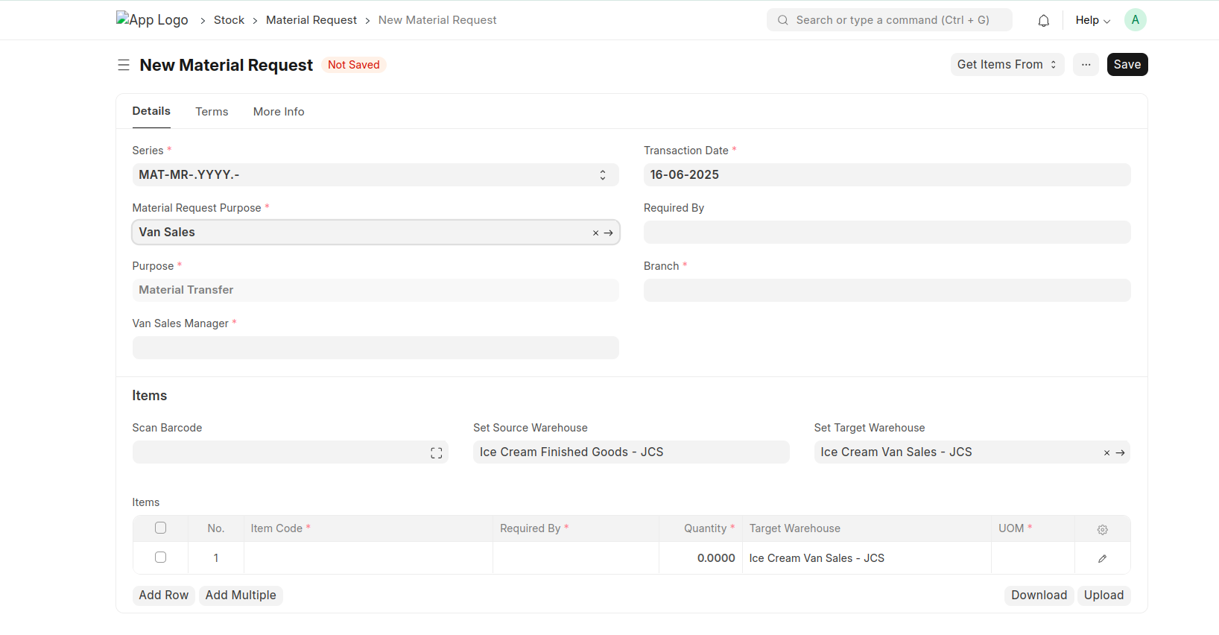Click the App Logo home icon

point(152,20)
